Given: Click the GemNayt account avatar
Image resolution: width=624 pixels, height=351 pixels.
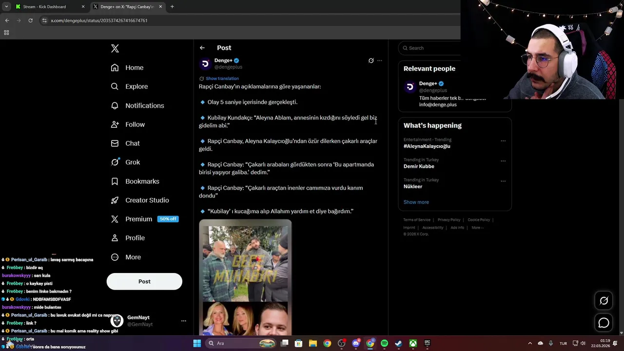Looking at the screenshot, I should tap(117, 321).
